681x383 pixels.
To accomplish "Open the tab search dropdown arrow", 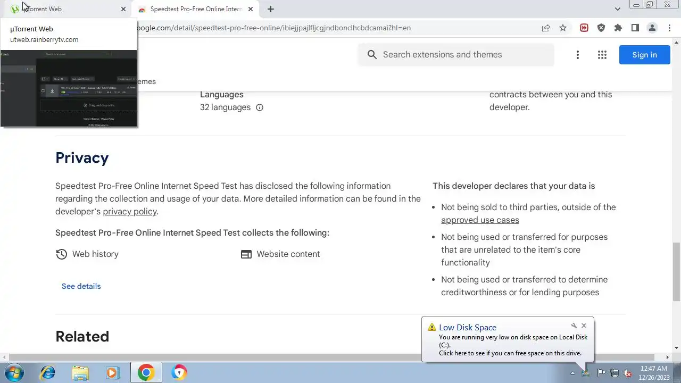I will coord(618,9).
